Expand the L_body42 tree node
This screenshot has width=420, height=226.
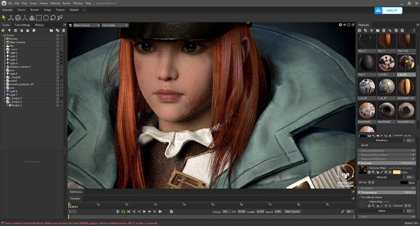coord(5,77)
